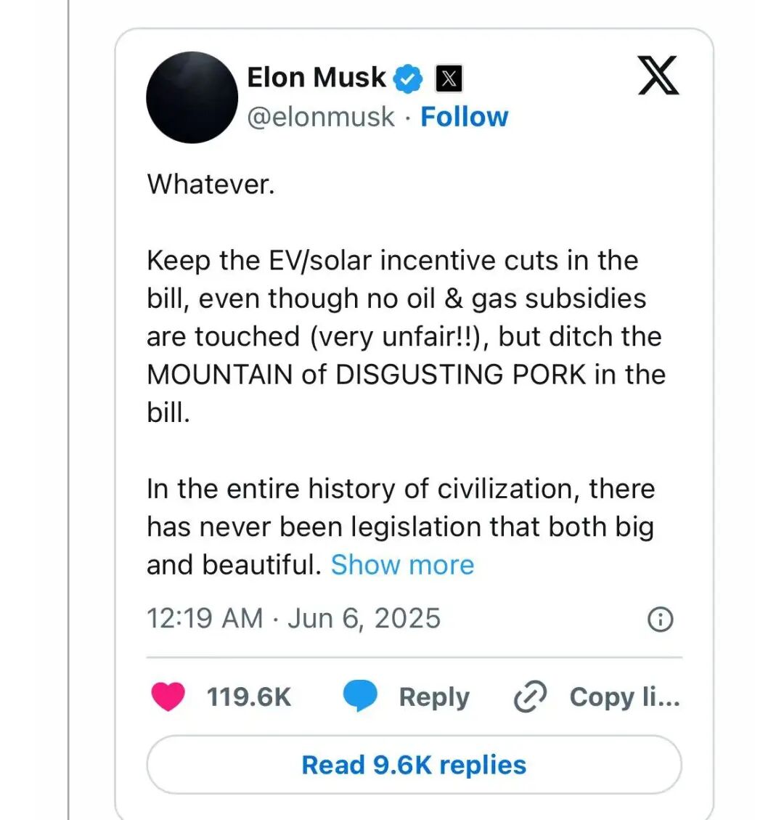Like the tweet with the pink heart icon

click(168, 697)
